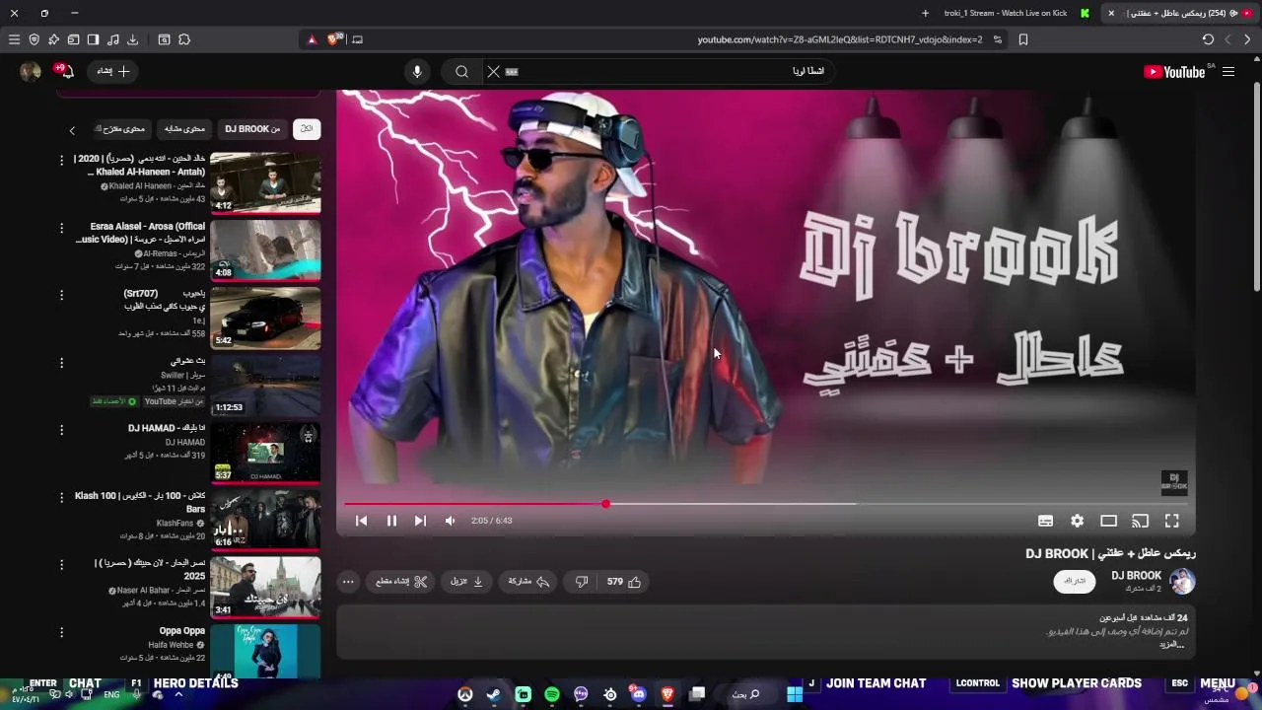Open Oppa Oppa Haifa Wehbe video title
Viewport: 1262px width, 710px height.
click(182, 631)
